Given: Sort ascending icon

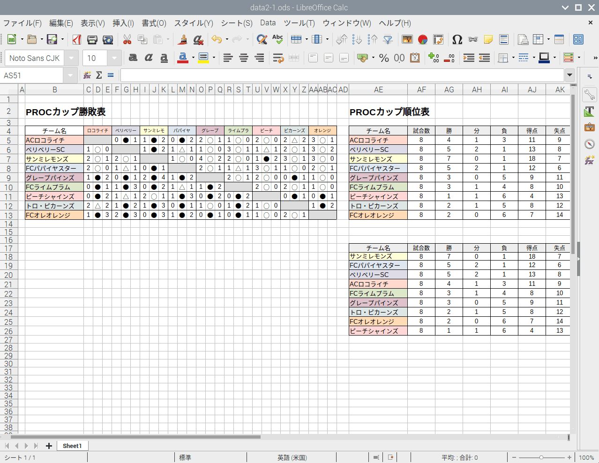Looking at the screenshot, I should point(357,40).
